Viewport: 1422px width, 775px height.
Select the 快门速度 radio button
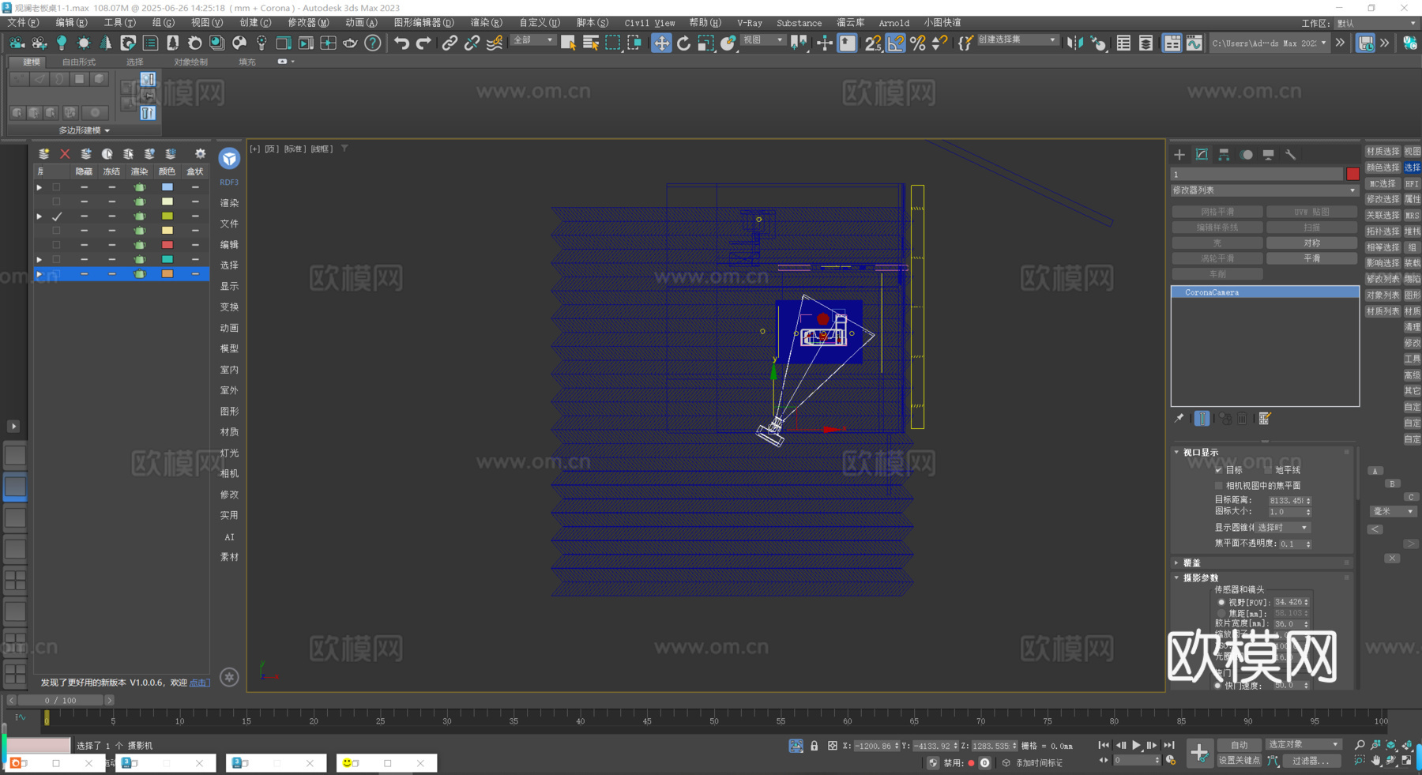1217,686
